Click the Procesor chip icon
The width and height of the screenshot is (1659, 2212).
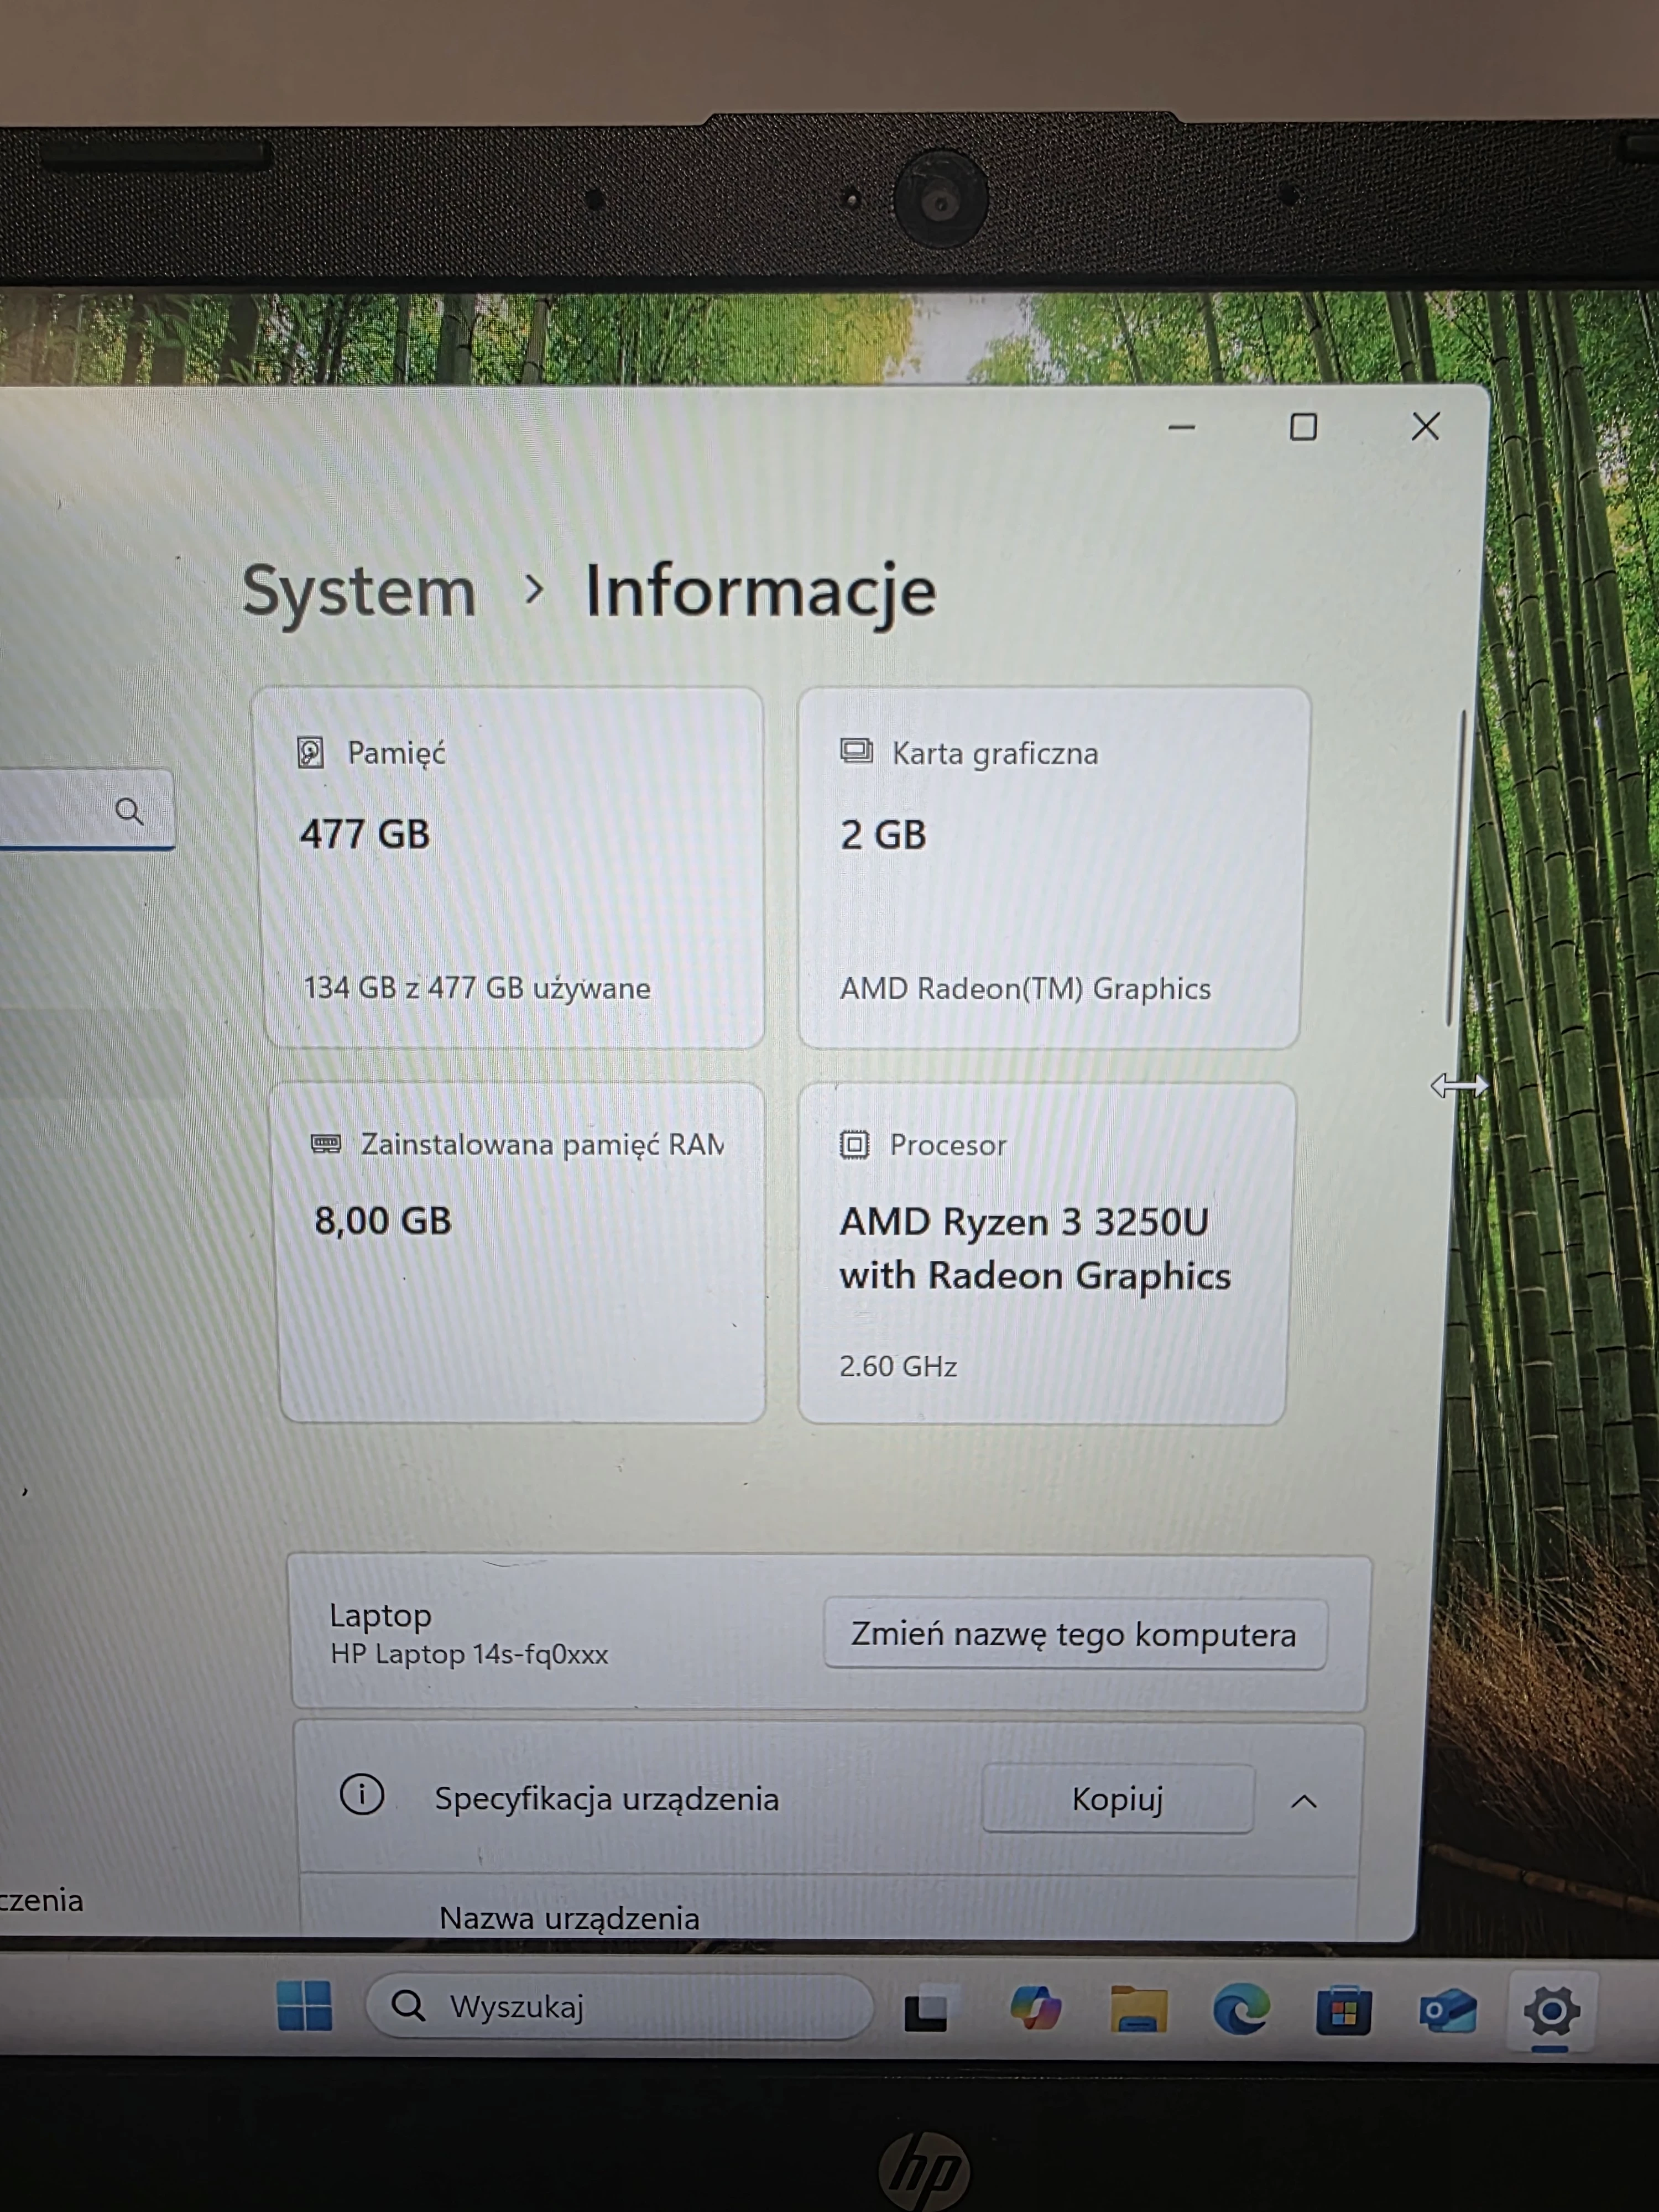click(x=854, y=1144)
